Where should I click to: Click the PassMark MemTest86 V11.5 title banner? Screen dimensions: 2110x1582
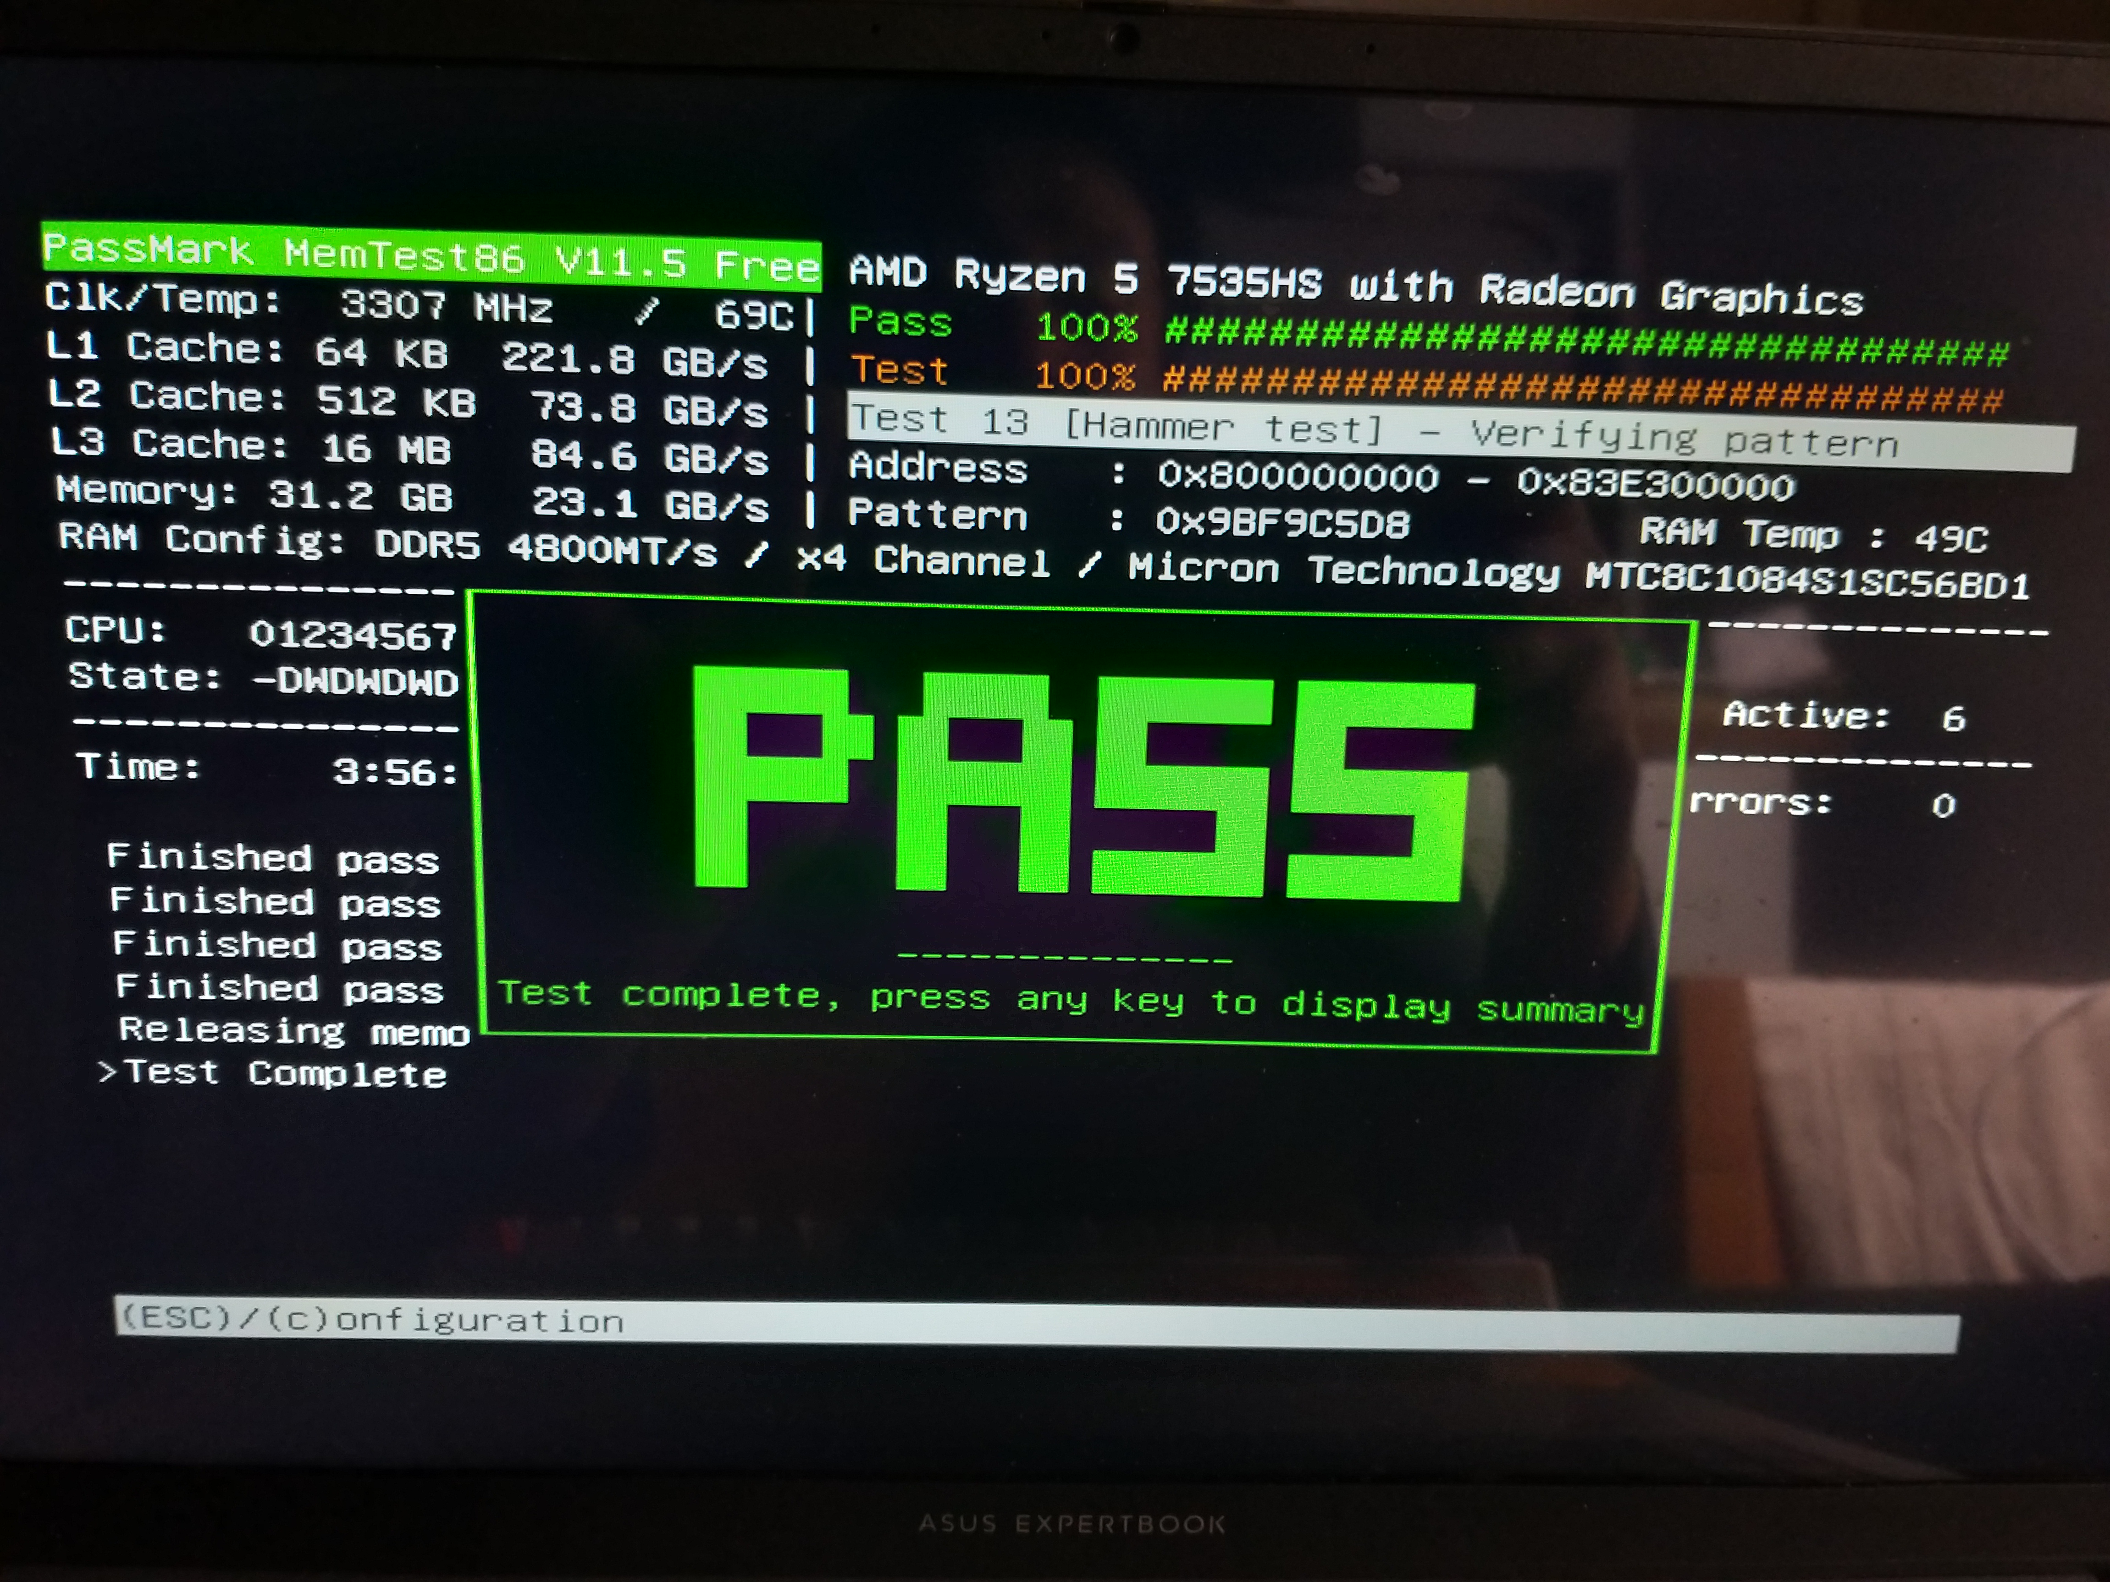click(x=431, y=255)
